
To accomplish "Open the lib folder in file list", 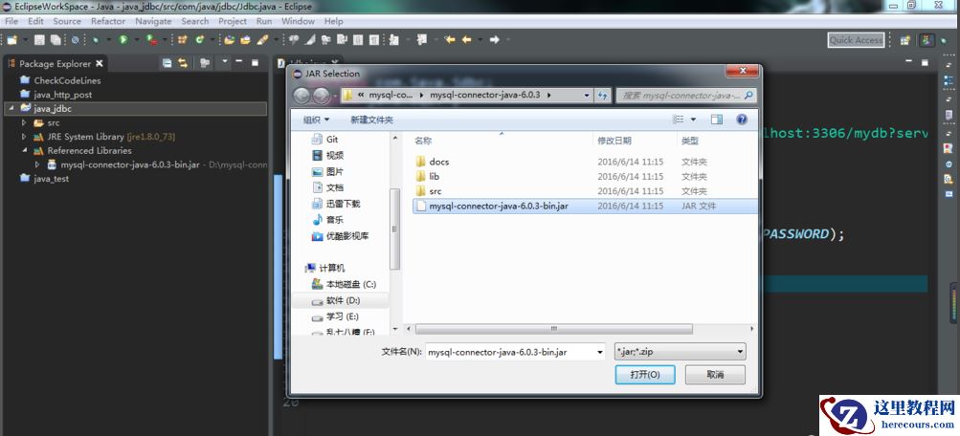I will coord(435,176).
